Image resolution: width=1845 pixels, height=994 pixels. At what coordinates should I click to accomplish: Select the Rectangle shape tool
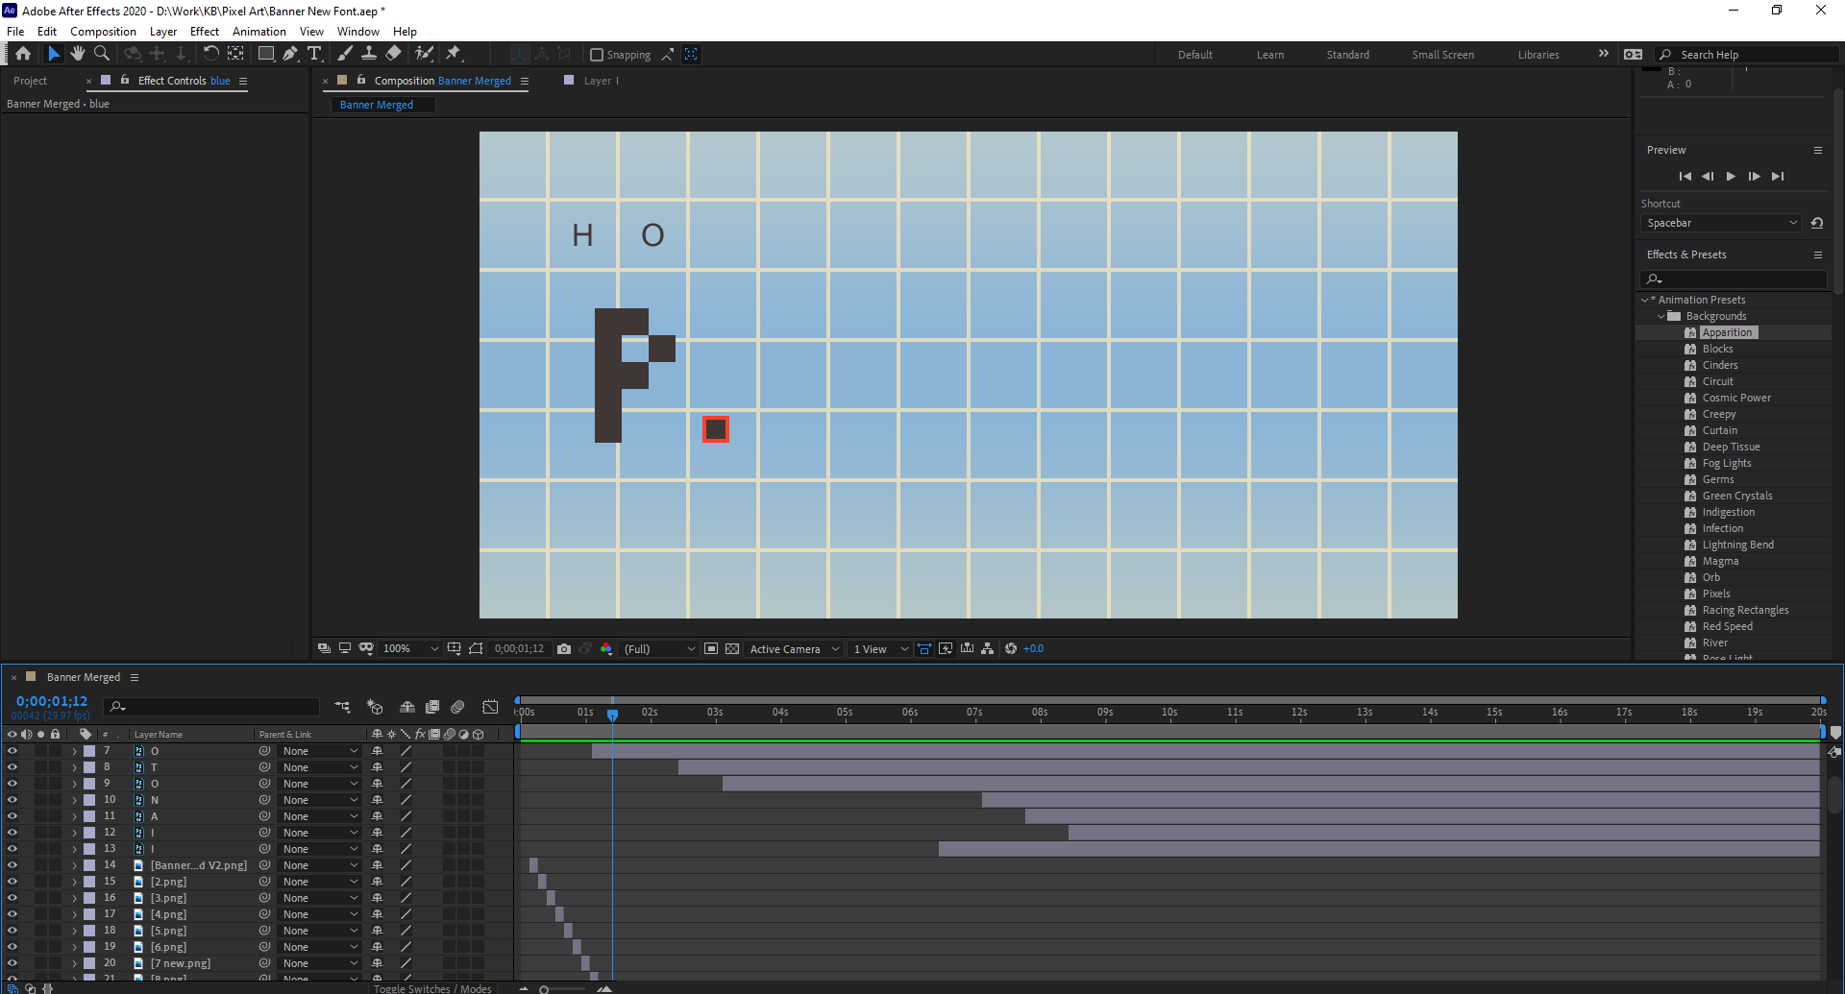coord(266,54)
